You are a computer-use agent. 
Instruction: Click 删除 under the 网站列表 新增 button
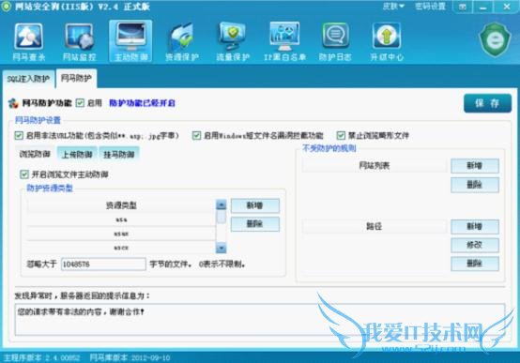[475, 185]
